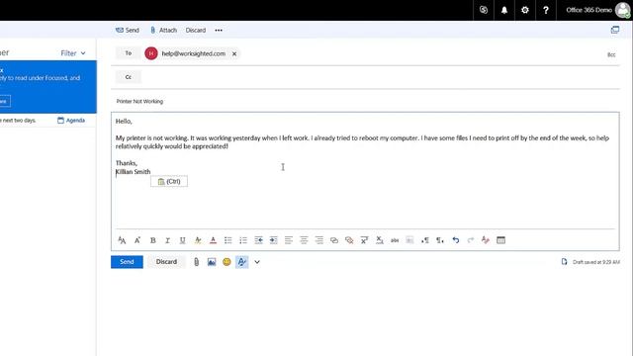633x356 pixels.
Task: Click the 'Draft saved' status text
Action: coord(596,262)
